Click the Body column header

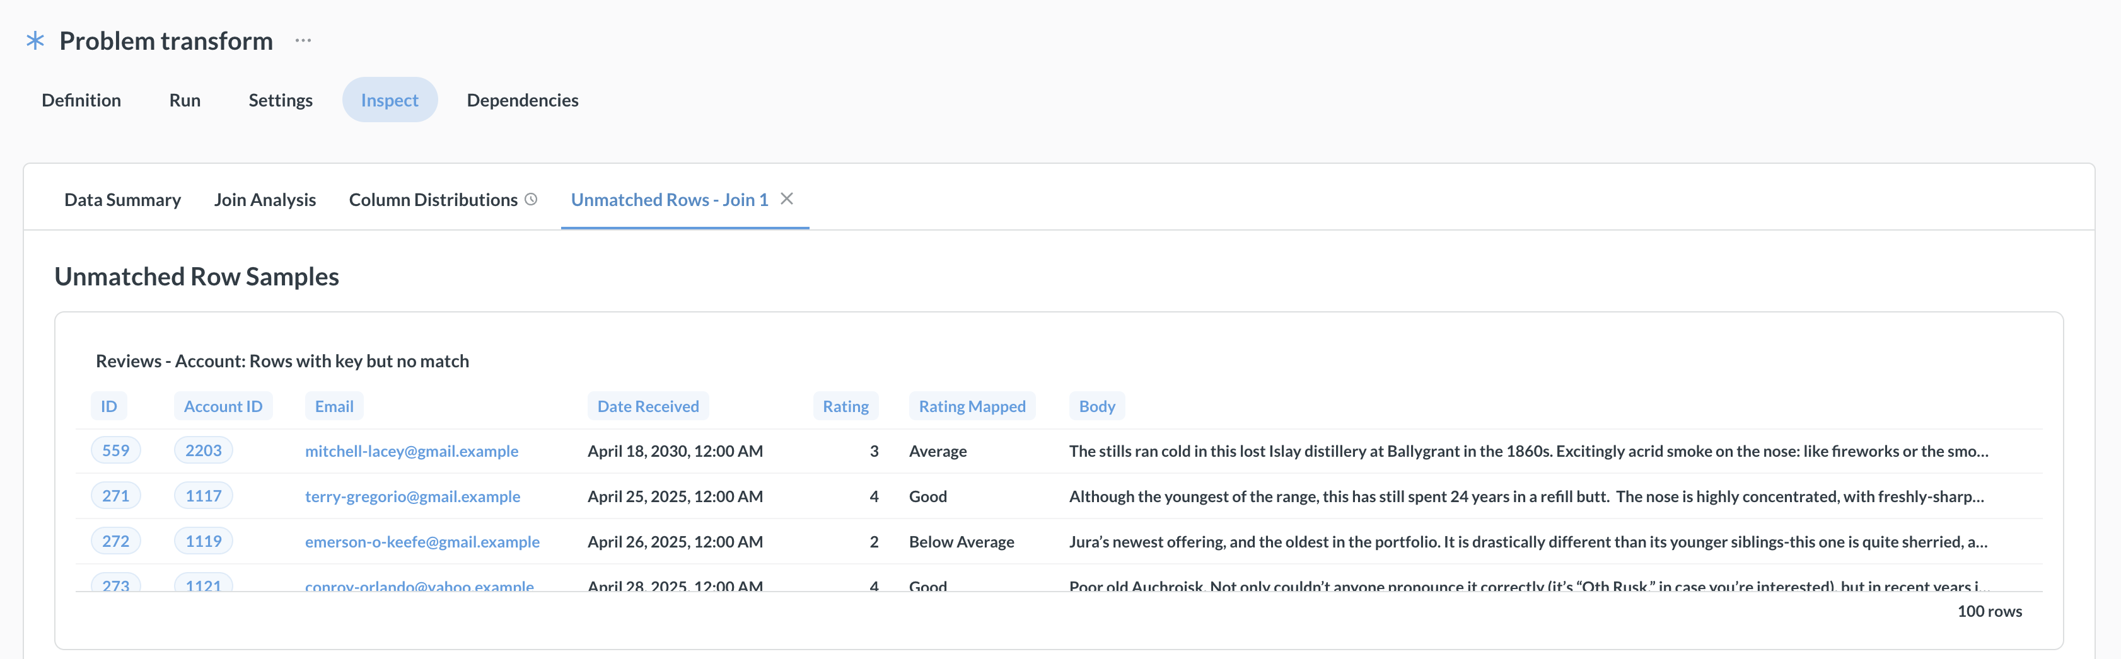pos(1096,406)
